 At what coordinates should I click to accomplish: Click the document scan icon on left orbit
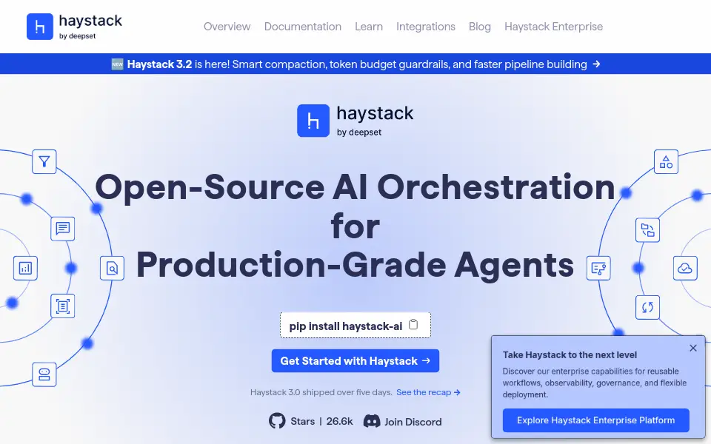click(62, 306)
